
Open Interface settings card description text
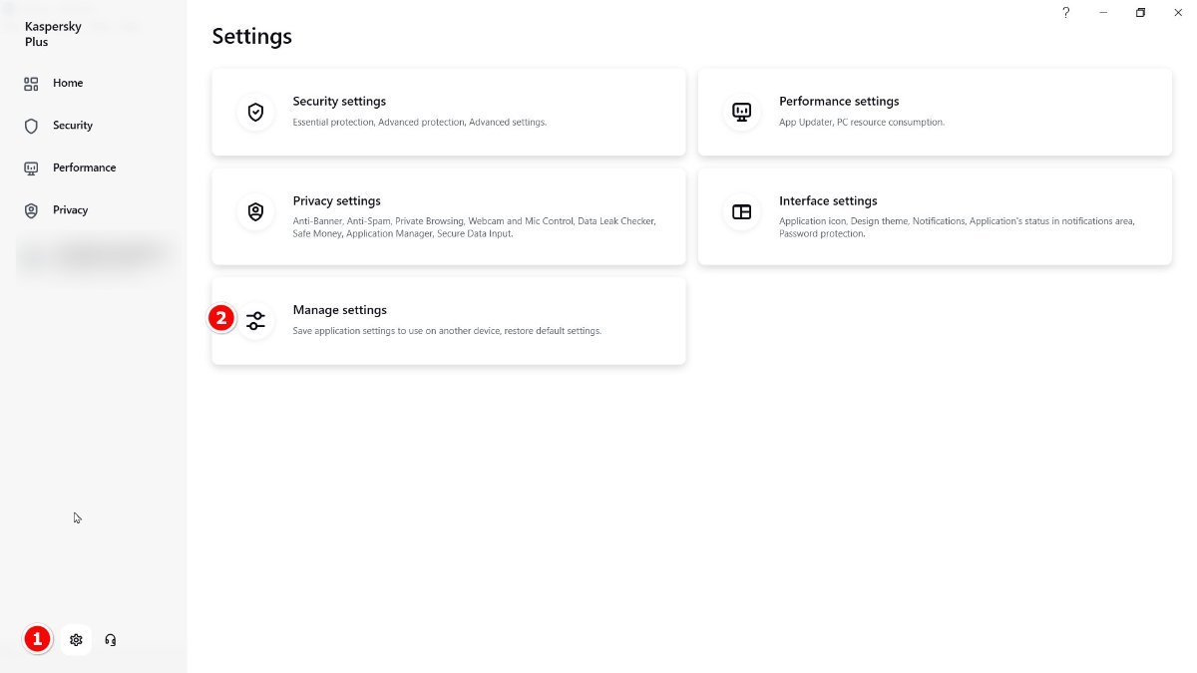tap(956, 227)
